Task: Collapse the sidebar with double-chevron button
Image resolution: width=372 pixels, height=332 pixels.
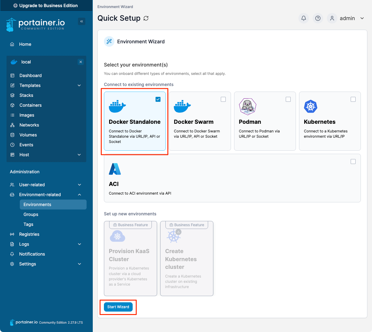Action: pos(82,21)
